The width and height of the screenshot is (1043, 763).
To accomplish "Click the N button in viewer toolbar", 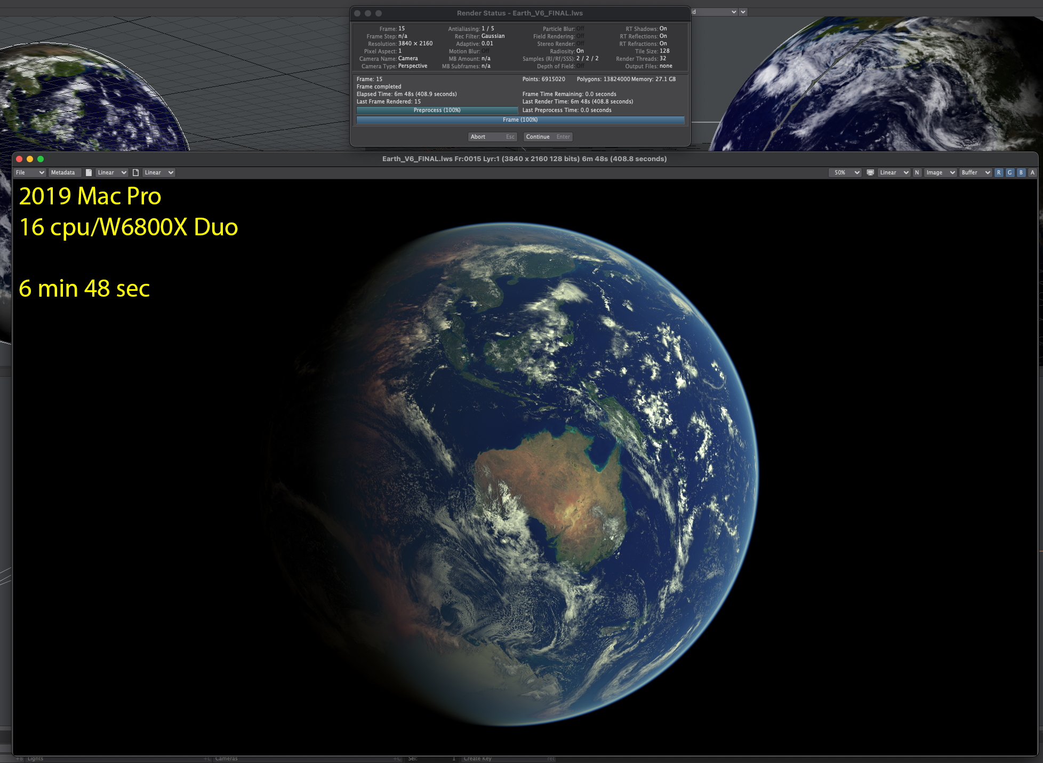I will point(917,172).
